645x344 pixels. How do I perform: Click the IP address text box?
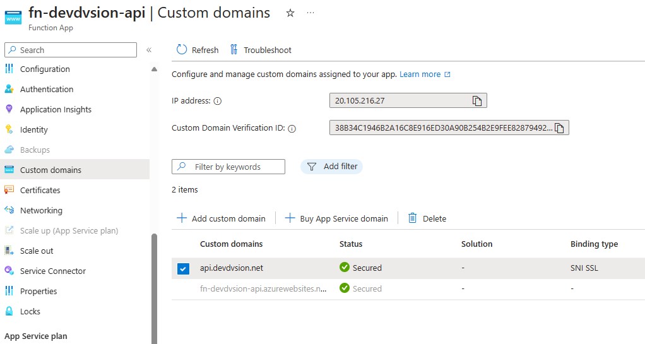[x=408, y=100]
